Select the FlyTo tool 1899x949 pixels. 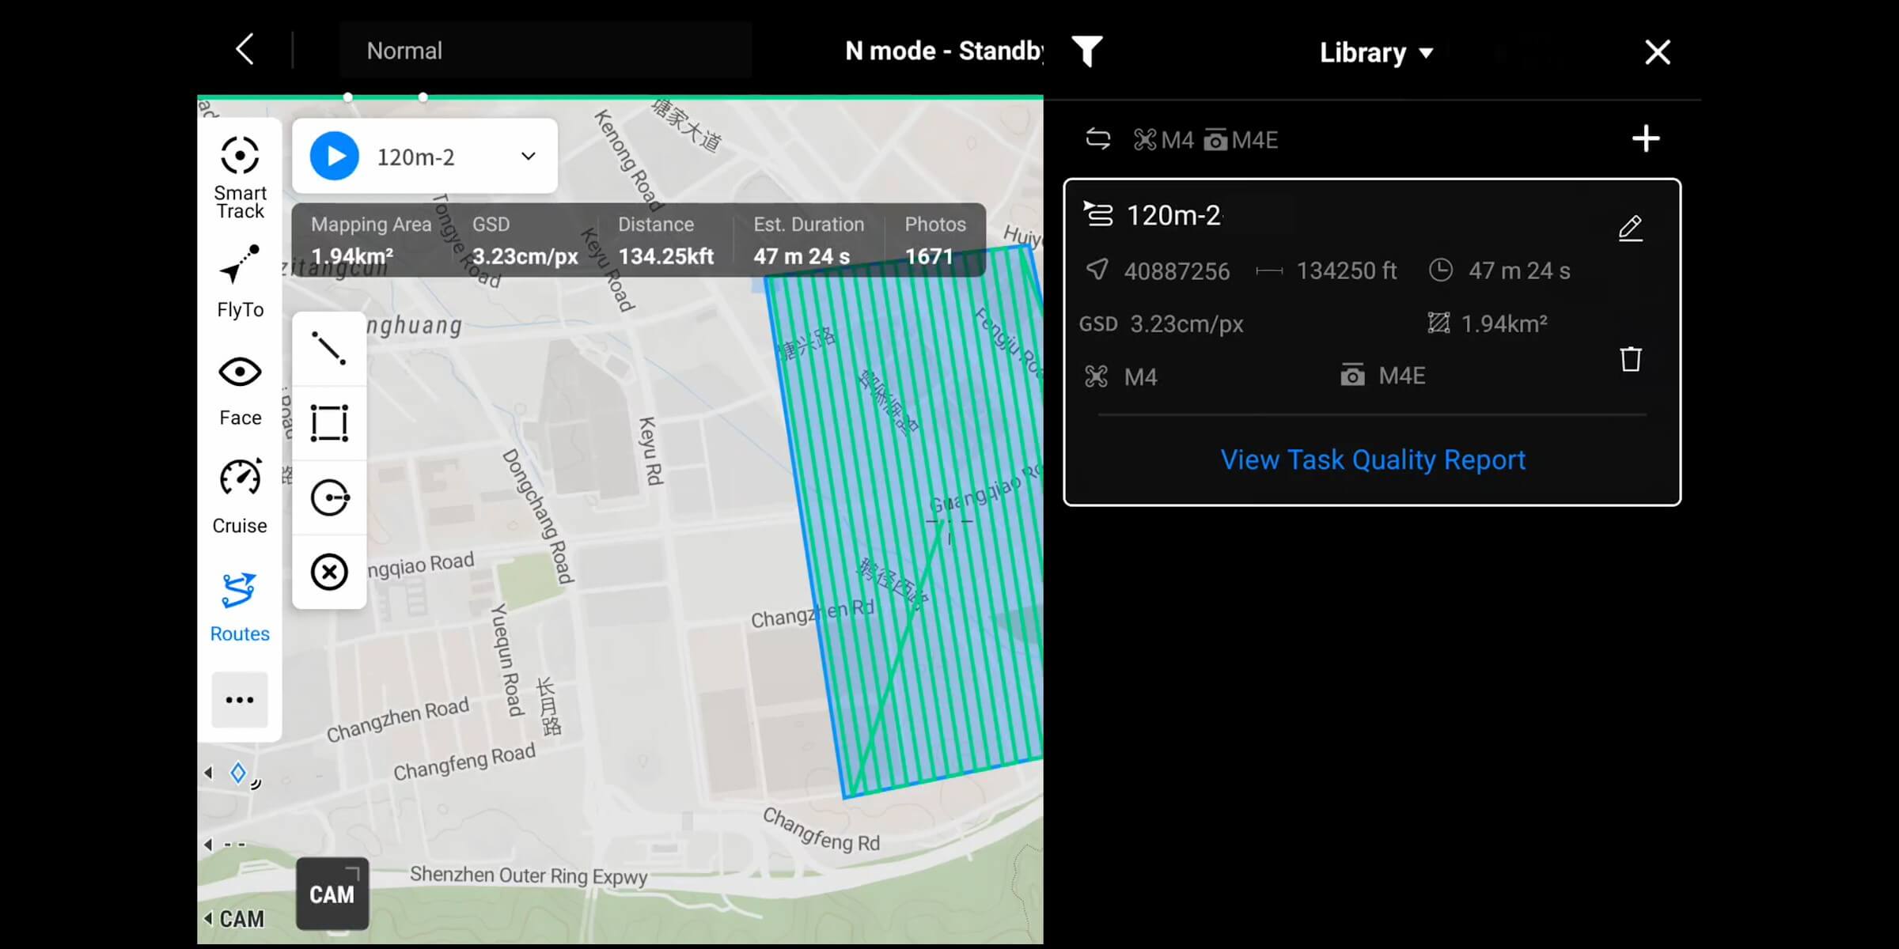click(x=240, y=281)
